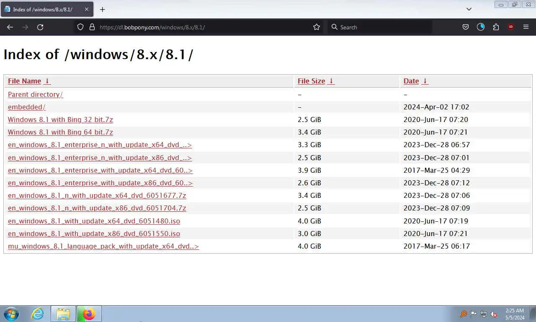The height and width of the screenshot is (322, 536).
Task: Reload the current page
Action: point(40,27)
